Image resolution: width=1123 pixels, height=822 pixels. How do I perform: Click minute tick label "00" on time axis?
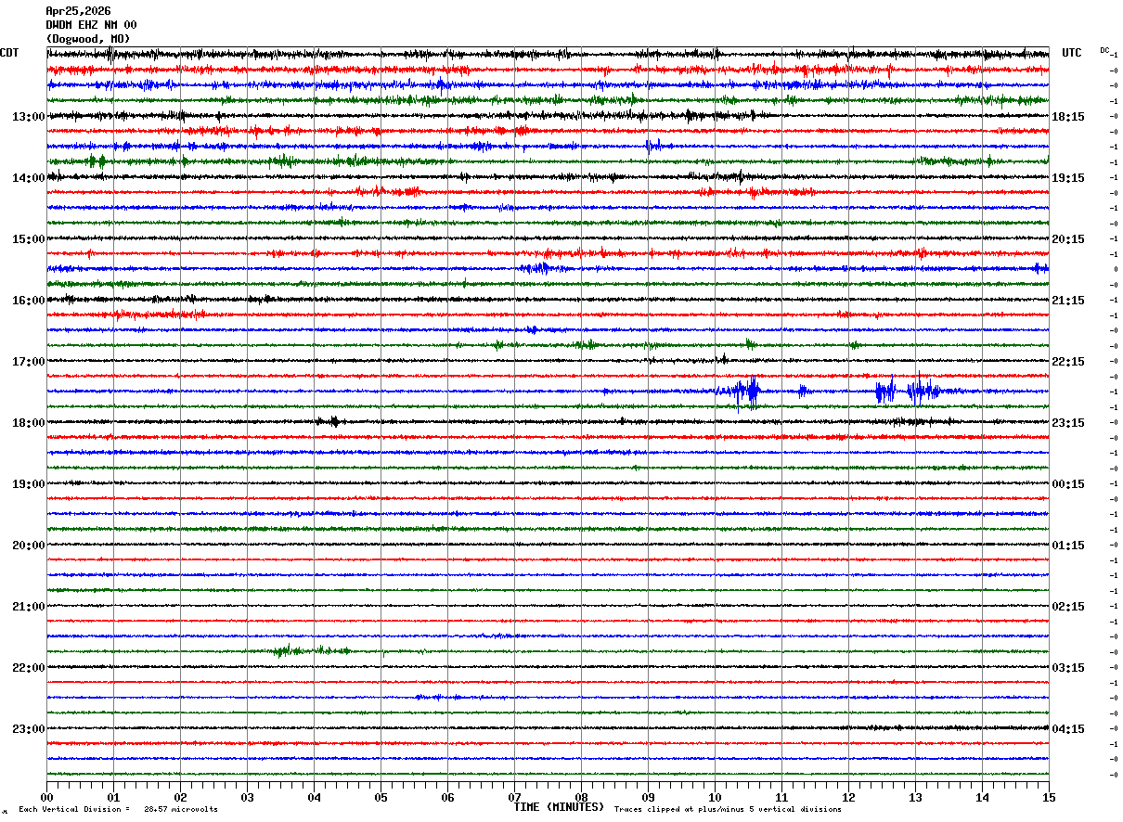46,798
